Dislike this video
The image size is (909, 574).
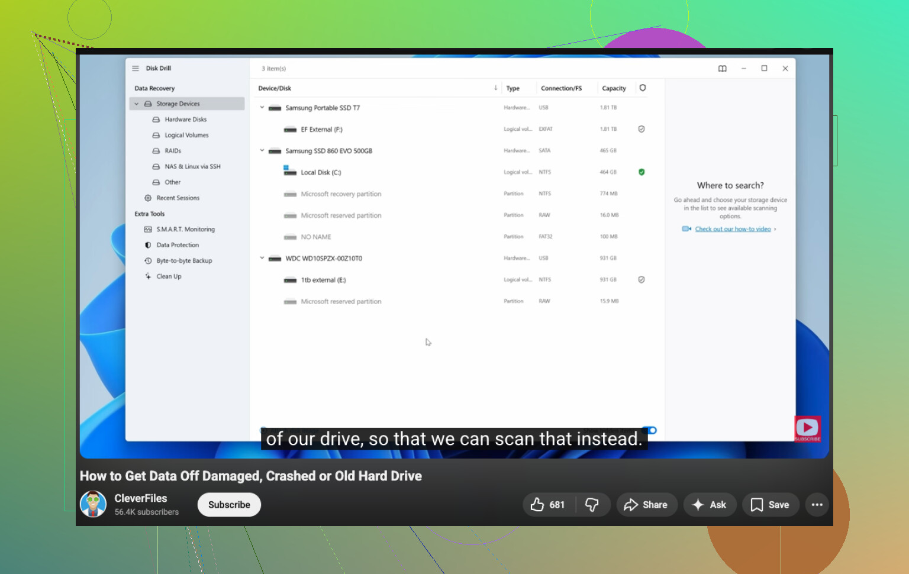point(592,505)
